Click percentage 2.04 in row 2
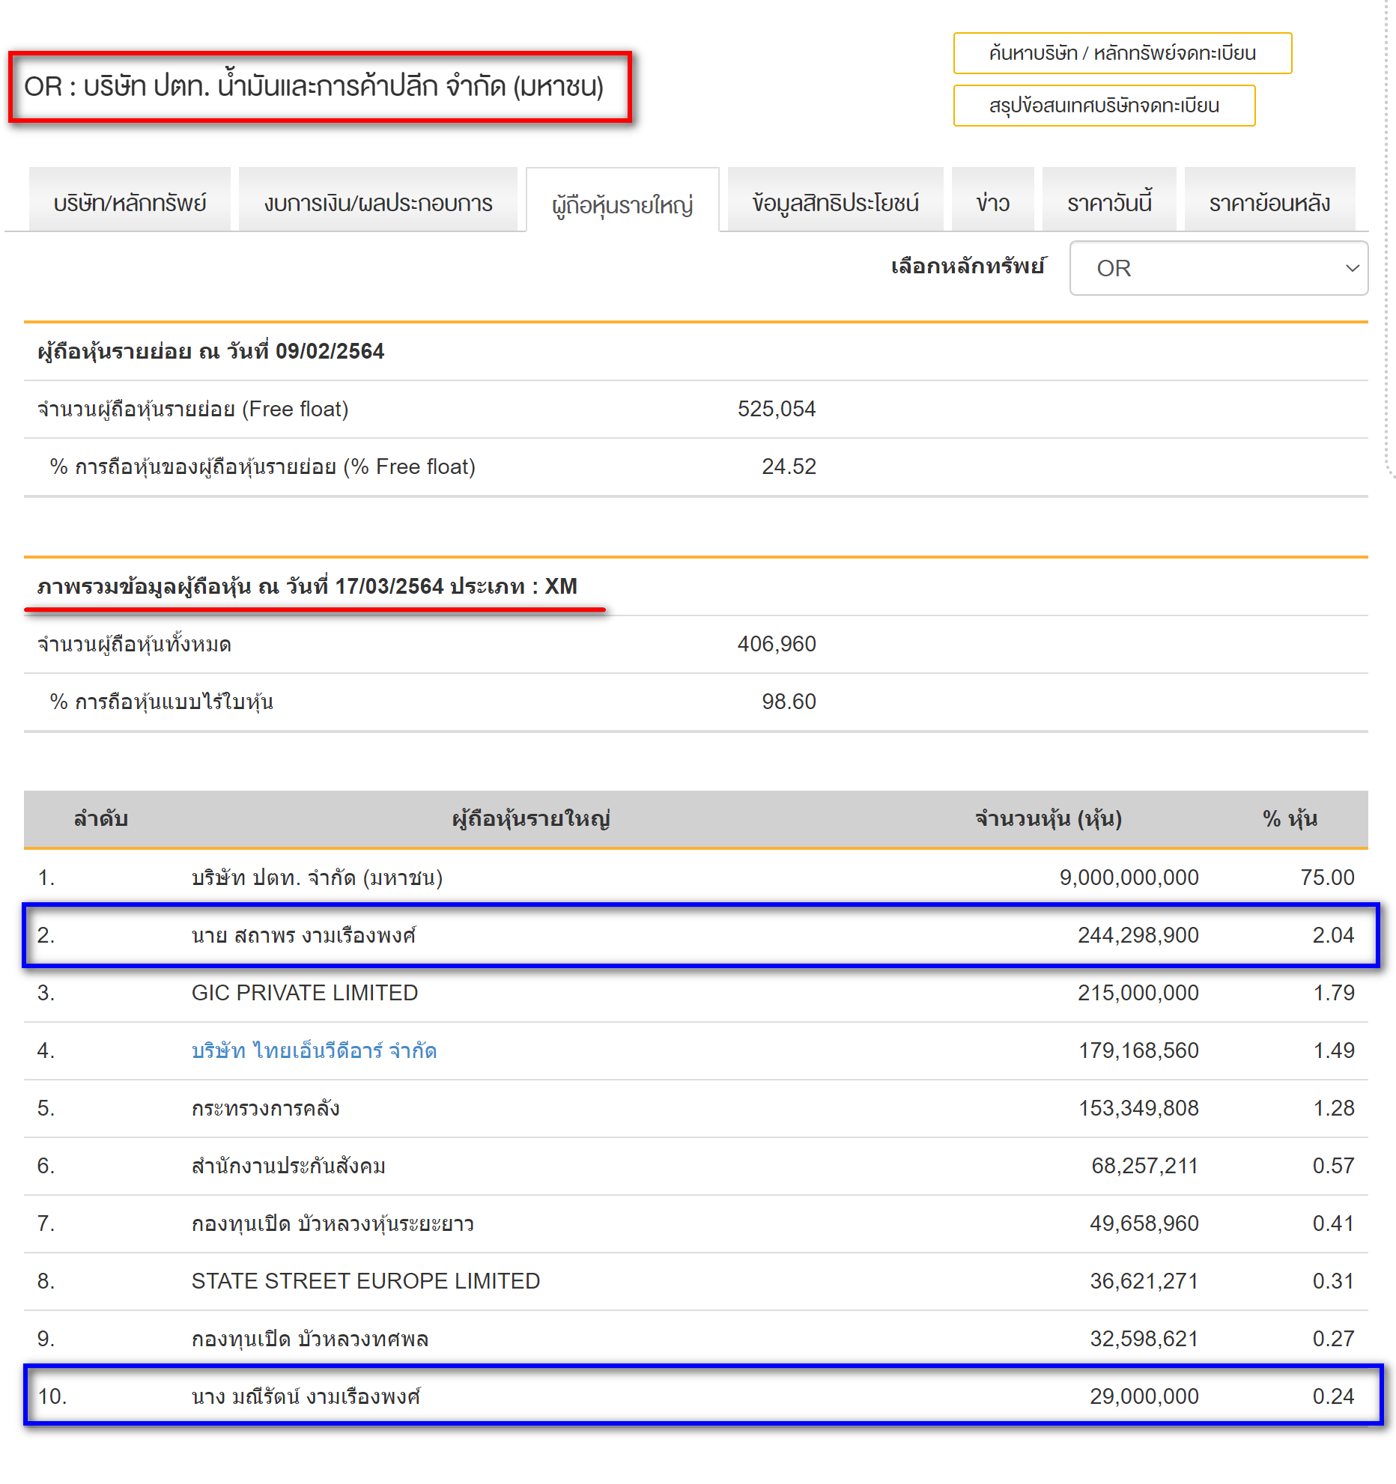 [x=1333, y=935]
